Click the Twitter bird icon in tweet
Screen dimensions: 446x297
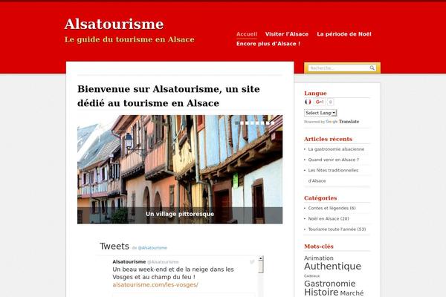tap(252, 262)
